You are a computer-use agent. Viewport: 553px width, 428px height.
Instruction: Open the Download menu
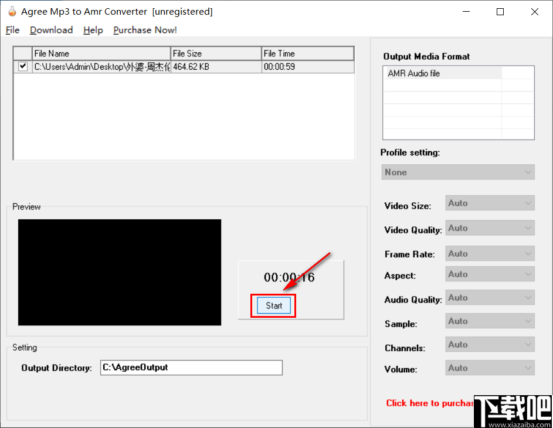click(51, 30)
